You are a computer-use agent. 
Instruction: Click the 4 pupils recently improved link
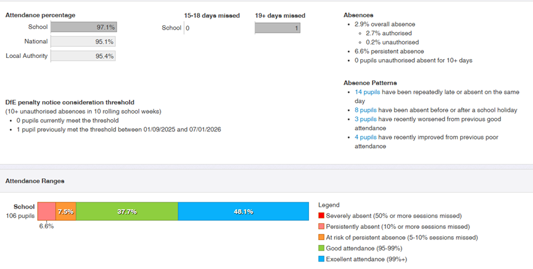(x=365, y=138)
